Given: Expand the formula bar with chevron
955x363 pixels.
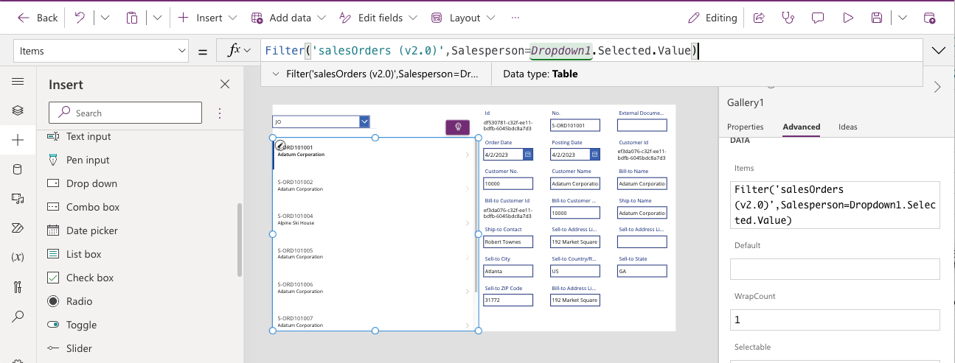Looking at the screenshot, I should pyautogui.click(x=939, y=51).
